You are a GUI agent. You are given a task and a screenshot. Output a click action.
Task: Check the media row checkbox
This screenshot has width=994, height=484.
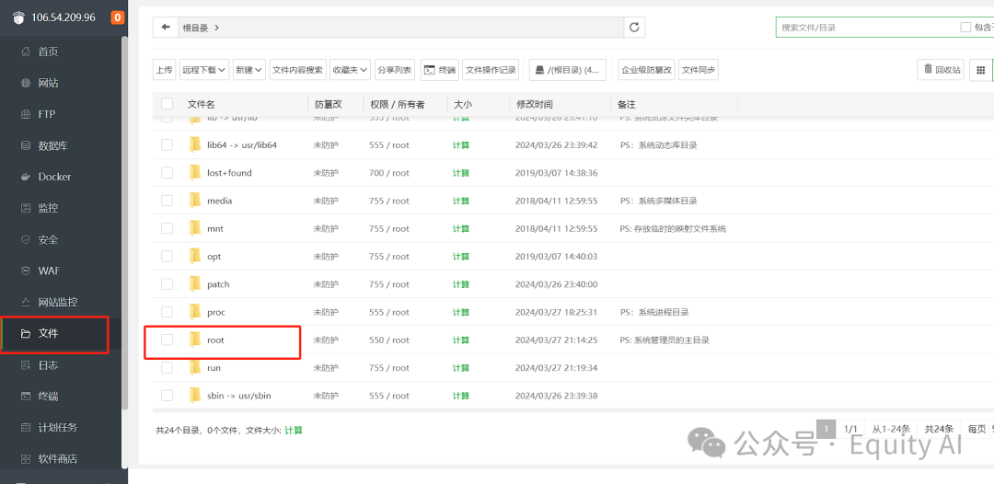point(167,201)
